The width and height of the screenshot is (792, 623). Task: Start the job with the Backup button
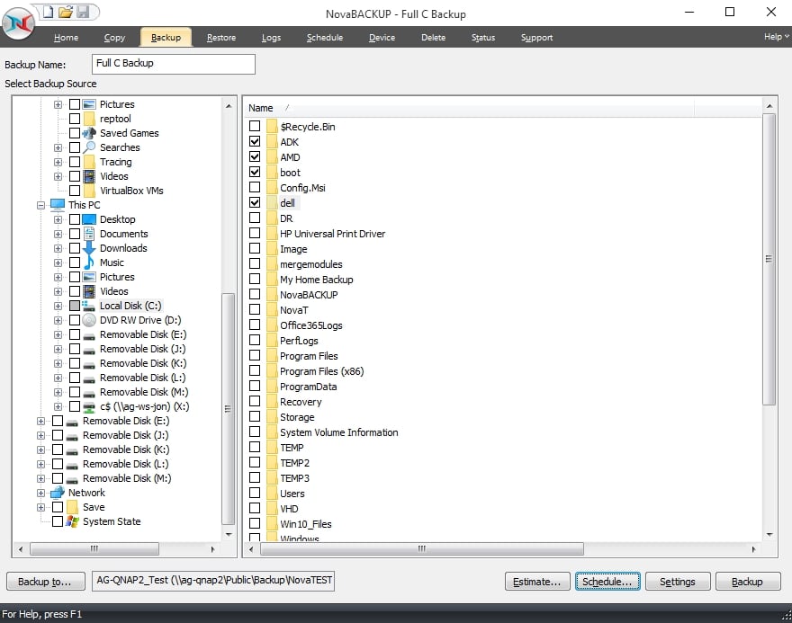(748, 582)
